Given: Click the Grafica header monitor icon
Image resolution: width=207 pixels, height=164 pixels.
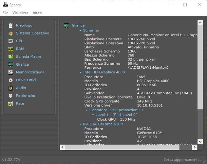Looking at the screenshot, I should click(x=67, y=25).
